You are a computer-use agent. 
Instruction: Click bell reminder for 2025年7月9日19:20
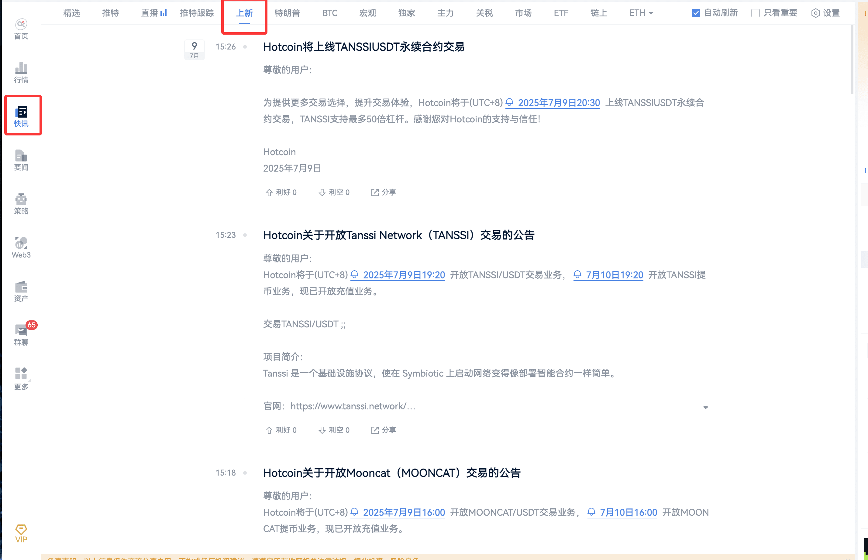[x=354, y=275]
